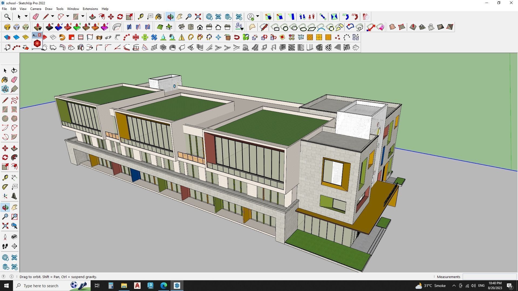Open Microsoft Edge from the taskbar
Image resolution: width=518 pixels, height=291 pixels.
pyautogui.click(x=164, y=286)
